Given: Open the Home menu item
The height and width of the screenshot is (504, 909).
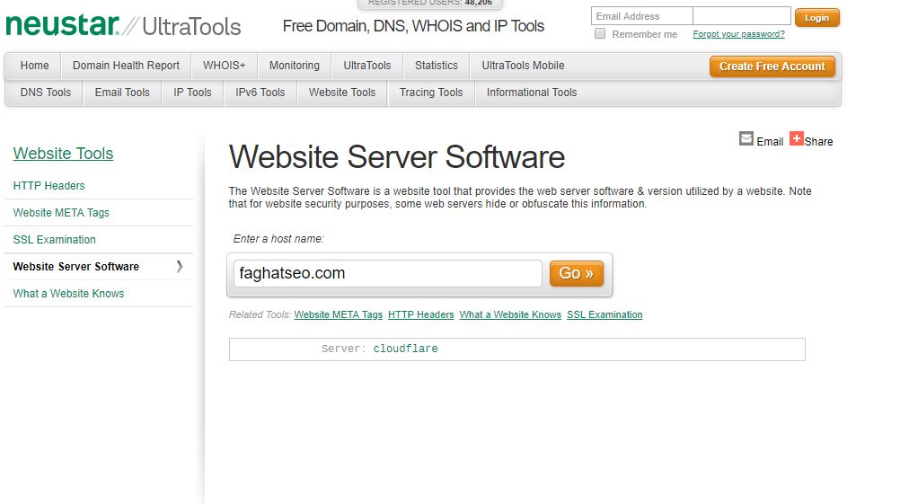Looking at the screenshot, I should [x=34, y=66].
